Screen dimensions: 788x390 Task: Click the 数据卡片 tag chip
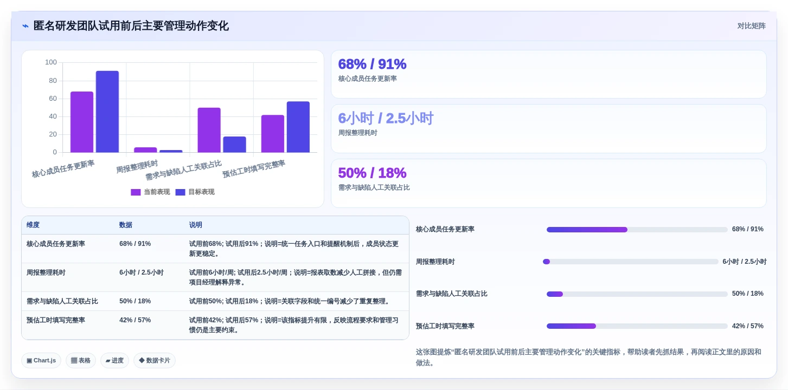155,360
